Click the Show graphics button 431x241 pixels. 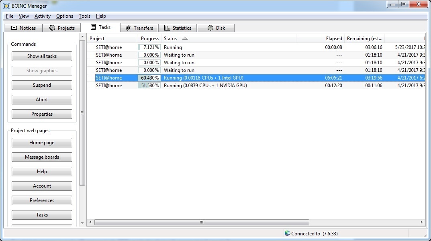(42, 71)
